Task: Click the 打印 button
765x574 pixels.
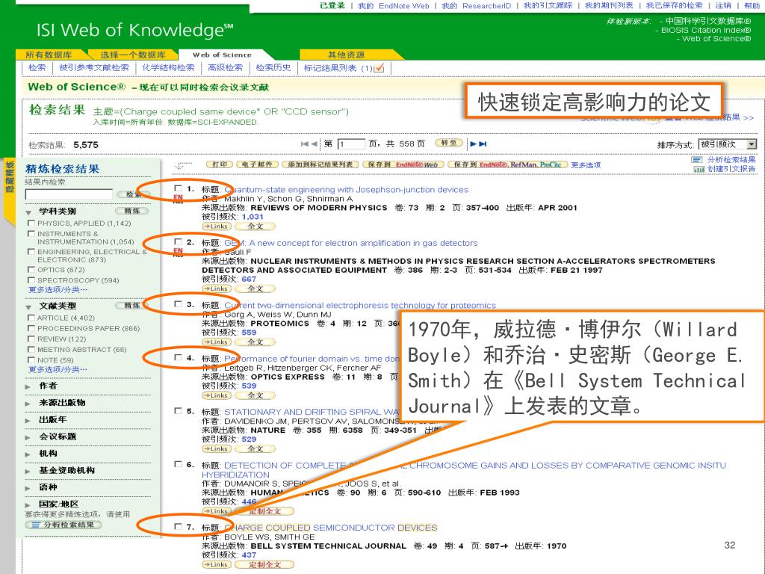Action: (x=220, y=164)
